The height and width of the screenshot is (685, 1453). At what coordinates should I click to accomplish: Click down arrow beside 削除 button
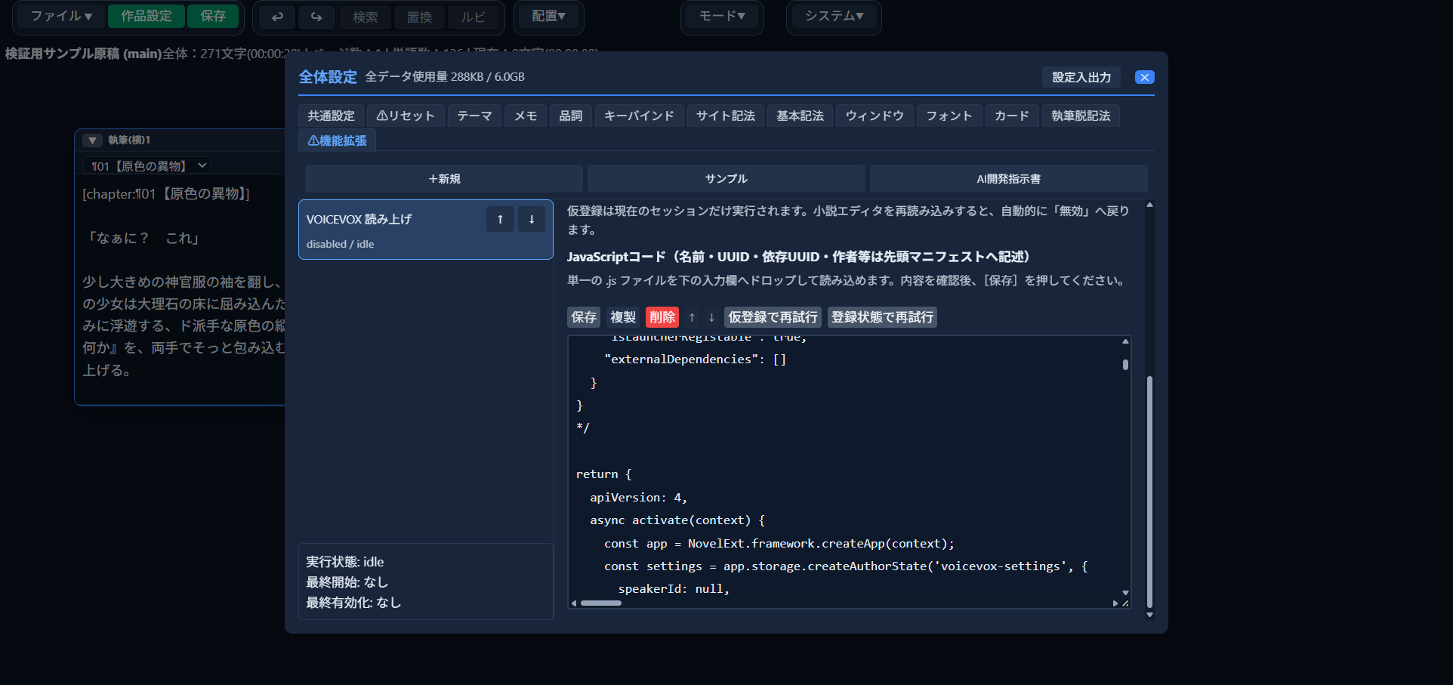tap(711, 317)
